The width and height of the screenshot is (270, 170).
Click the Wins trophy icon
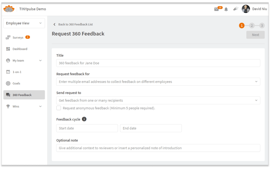click(x=8, y=106)
